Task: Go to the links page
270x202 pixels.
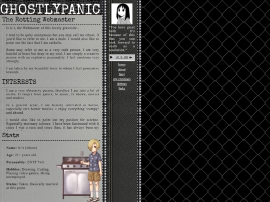Action: click(121, 89)
